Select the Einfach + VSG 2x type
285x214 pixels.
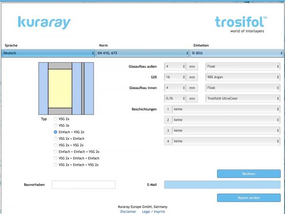[x=56, y=132]
